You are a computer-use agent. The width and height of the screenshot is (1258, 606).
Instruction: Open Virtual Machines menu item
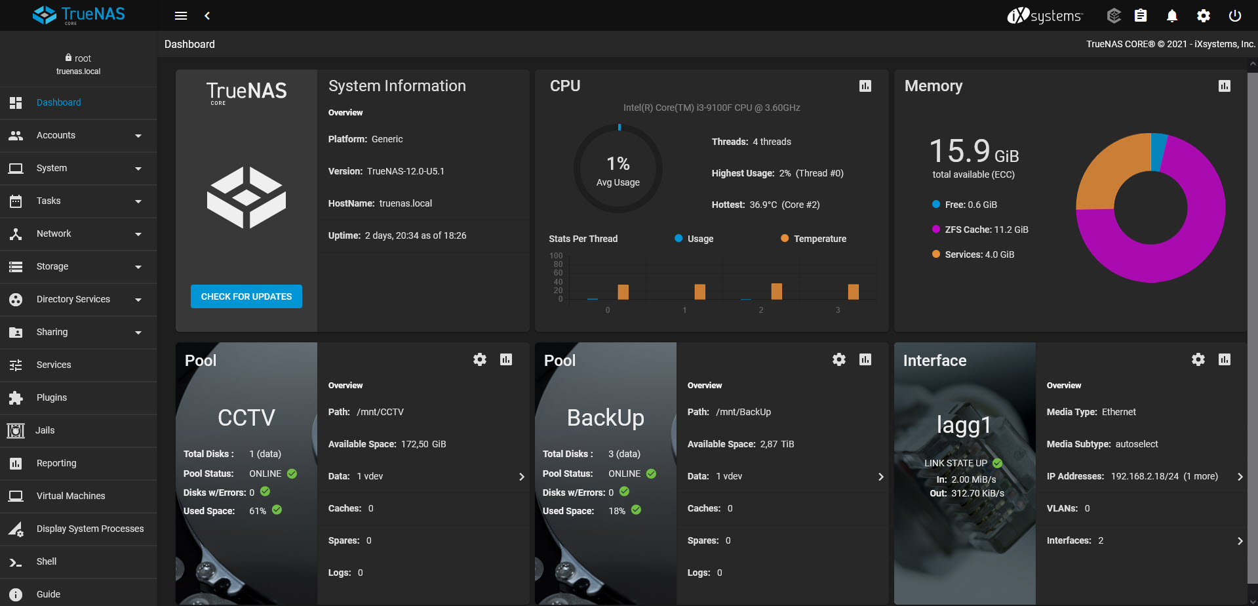coord(79,496)
